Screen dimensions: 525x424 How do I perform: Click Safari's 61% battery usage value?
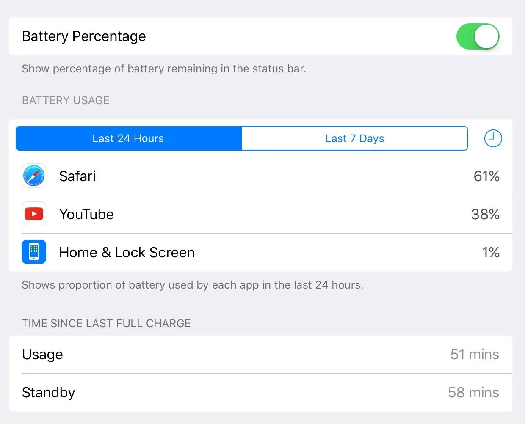coord(486,176)
